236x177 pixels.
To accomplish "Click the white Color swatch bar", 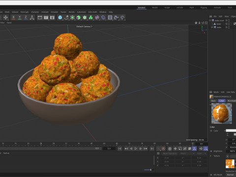I will (x=231, y=131).
